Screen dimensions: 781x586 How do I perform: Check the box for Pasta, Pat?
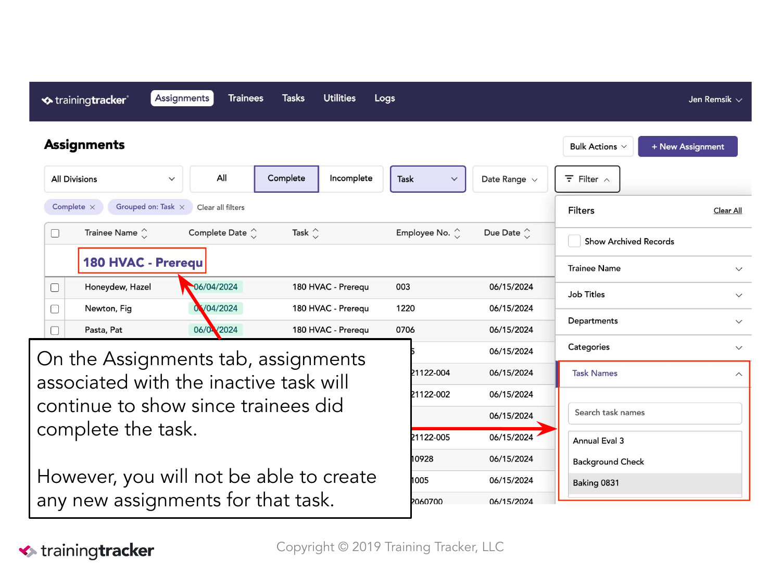[x=55, y=330]
